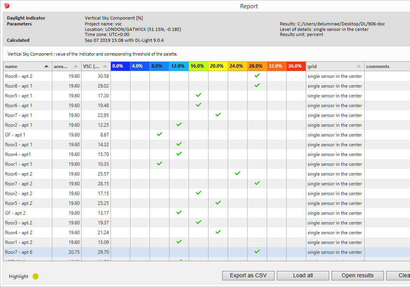This screenshot has height=287, width=410.
Task: Click VSC value 21.24
Action: (103, 233)
